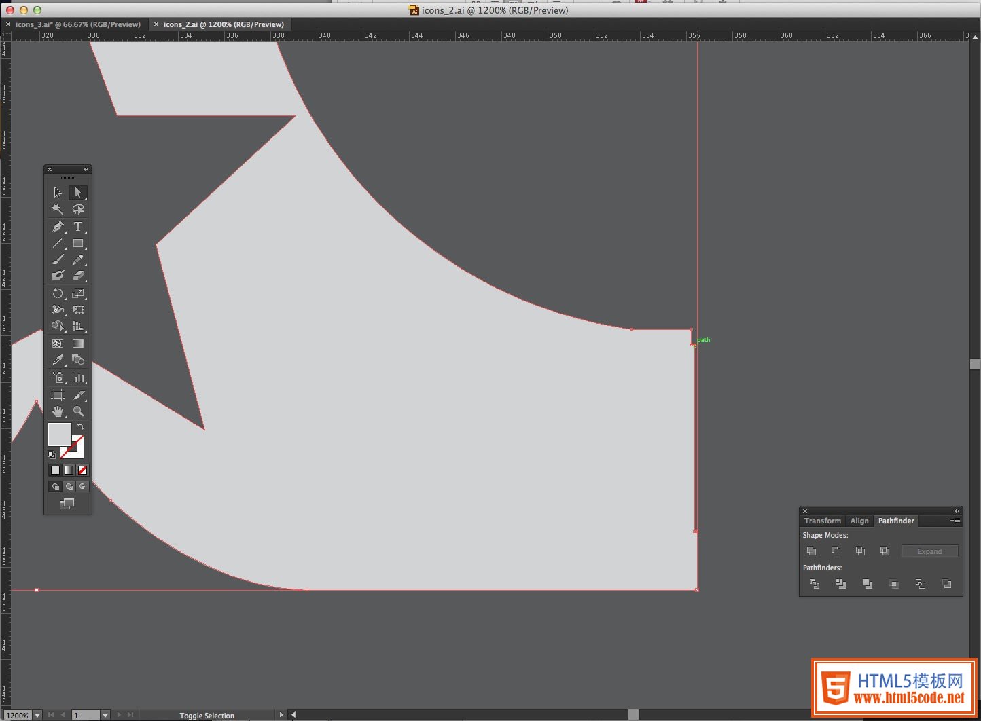981x721 pixels.
Task: Pick the Symbol Sprayer tool
Action: pyautogui.click(x=58, y=377)
